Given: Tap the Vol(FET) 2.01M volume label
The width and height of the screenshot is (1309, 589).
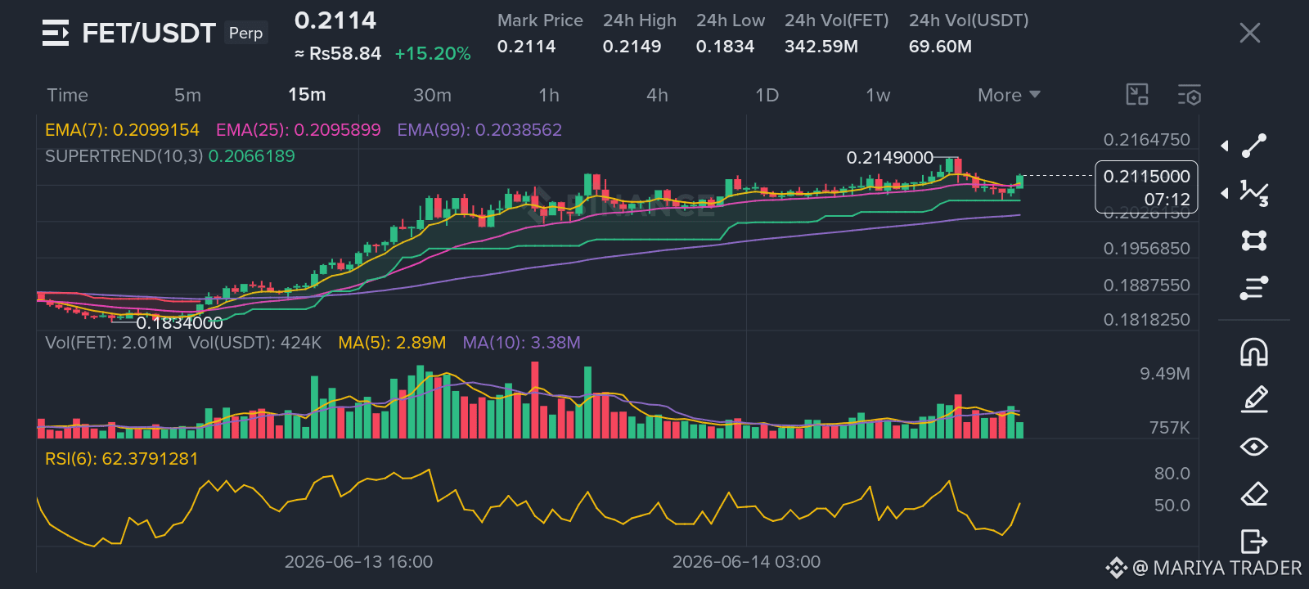Looking at the screenshot, I should [x=109, y=343].
